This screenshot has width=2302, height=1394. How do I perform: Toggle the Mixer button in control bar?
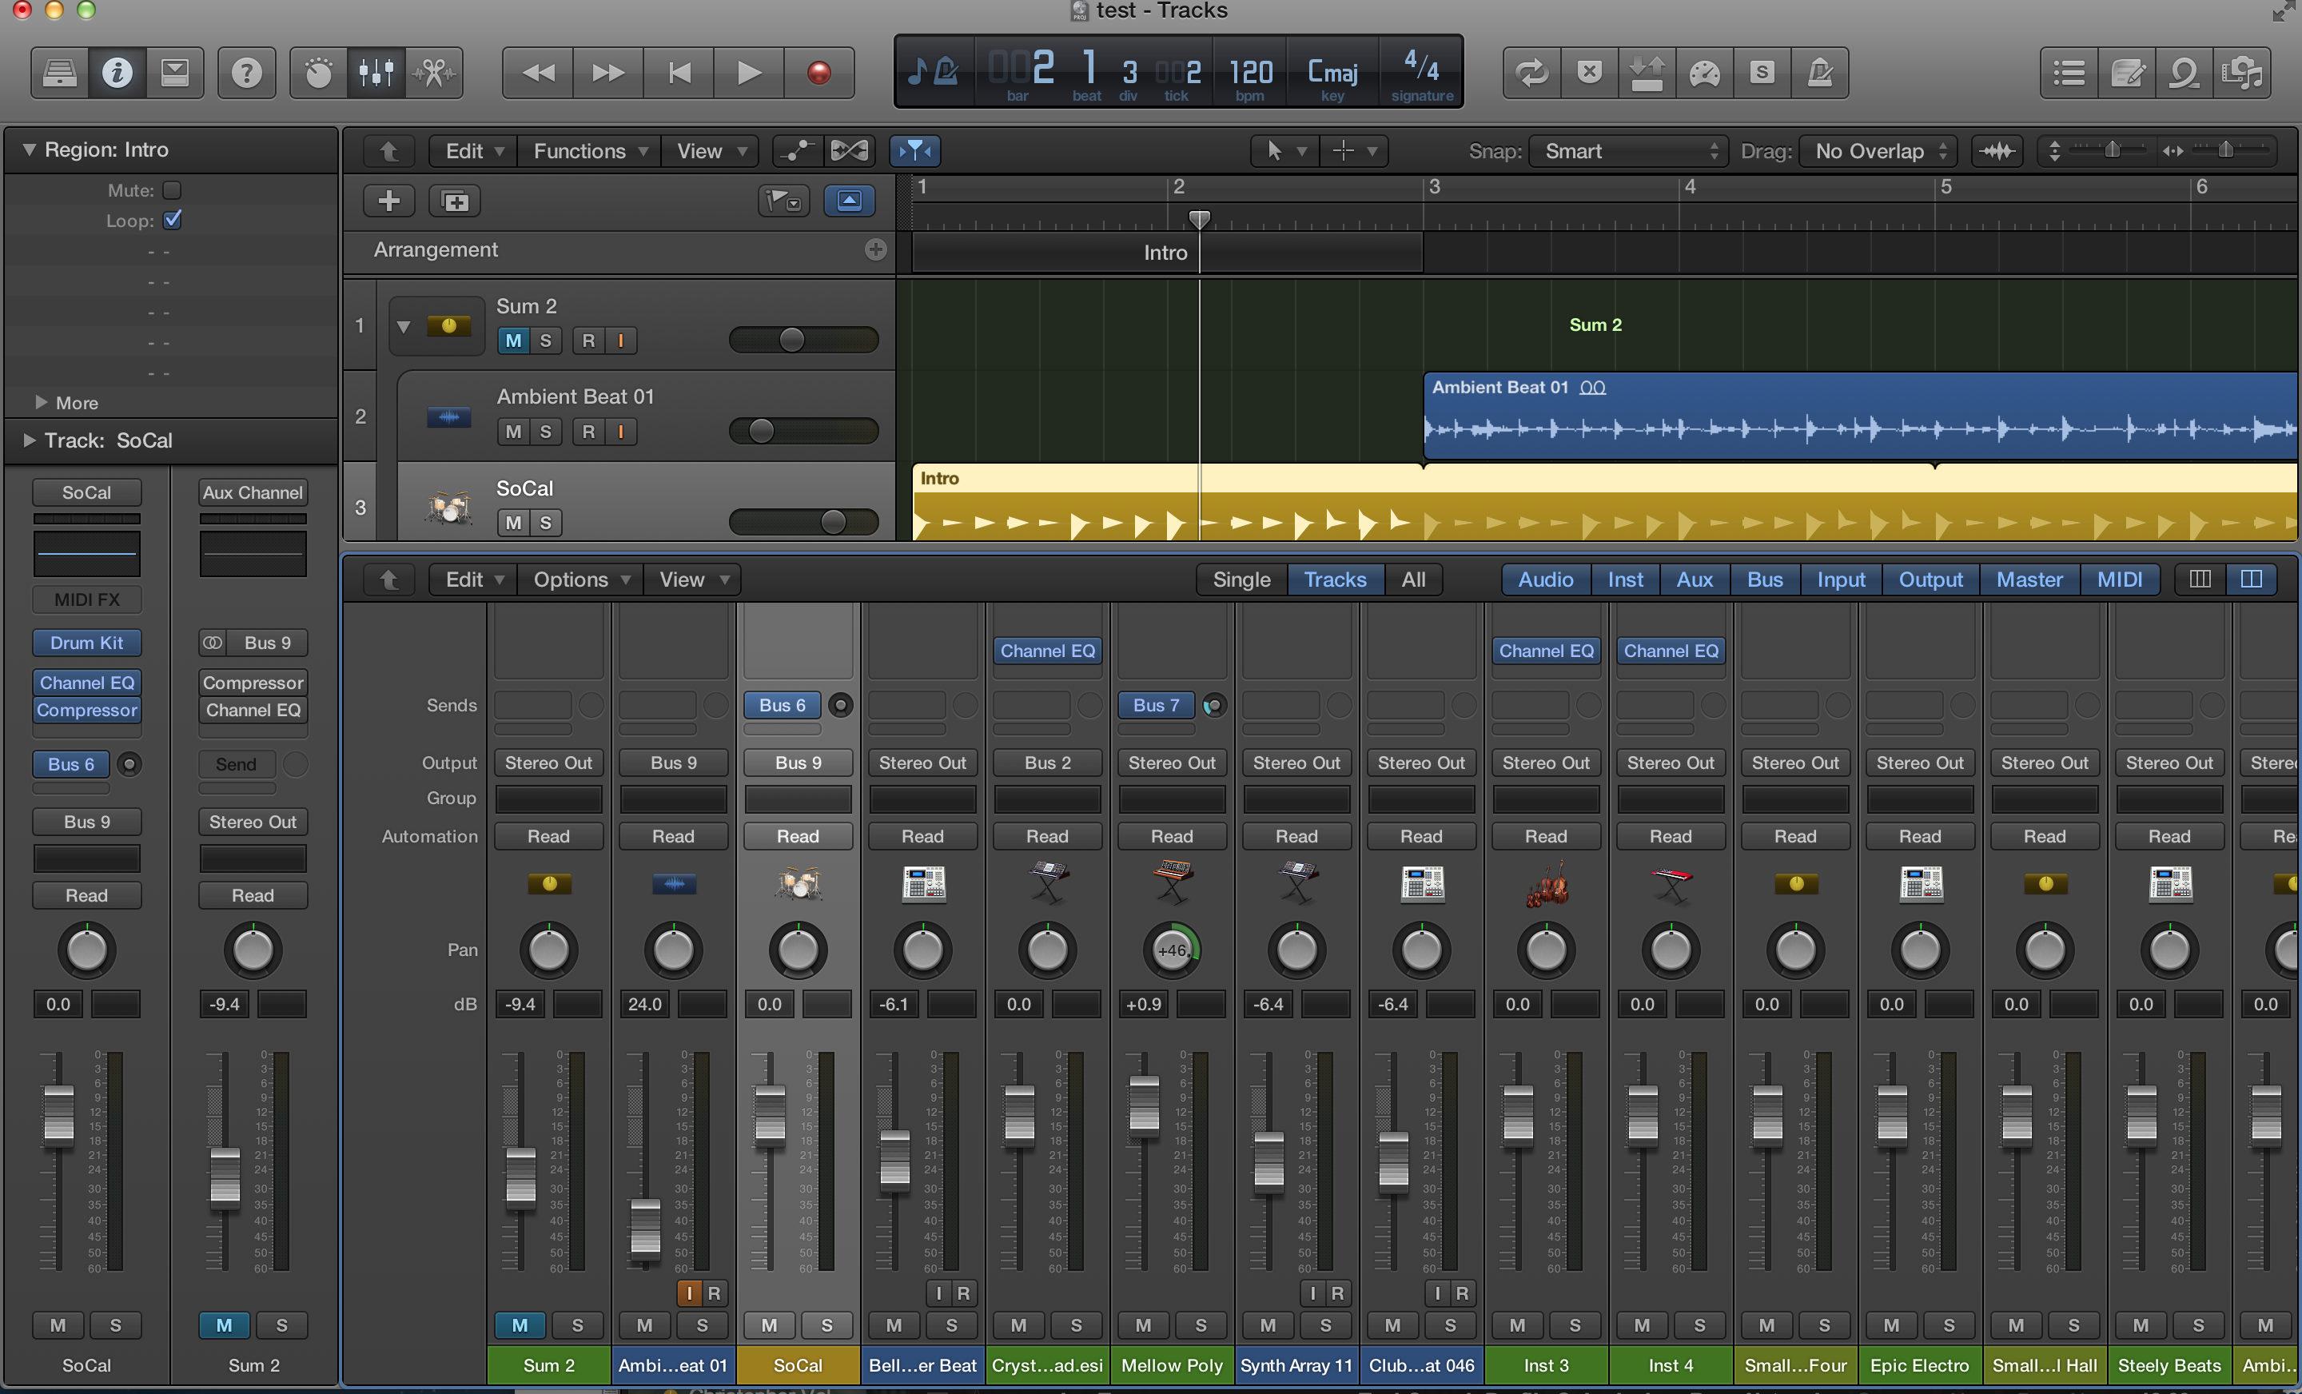(x=376, y=72)
